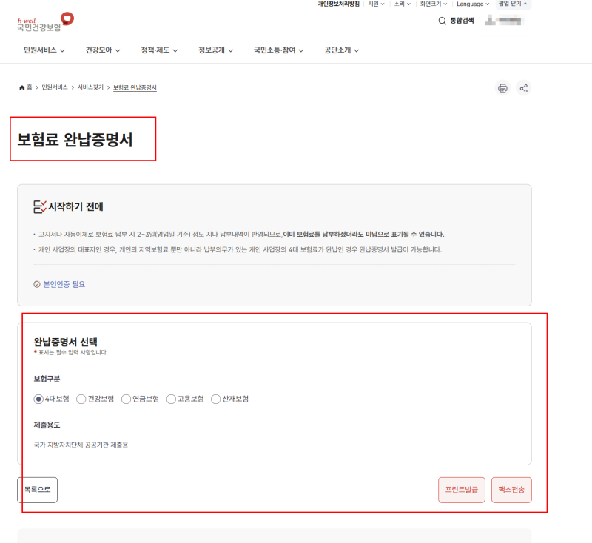
Task: Collapse popup with 팝업 닫기
Action: 513,4
